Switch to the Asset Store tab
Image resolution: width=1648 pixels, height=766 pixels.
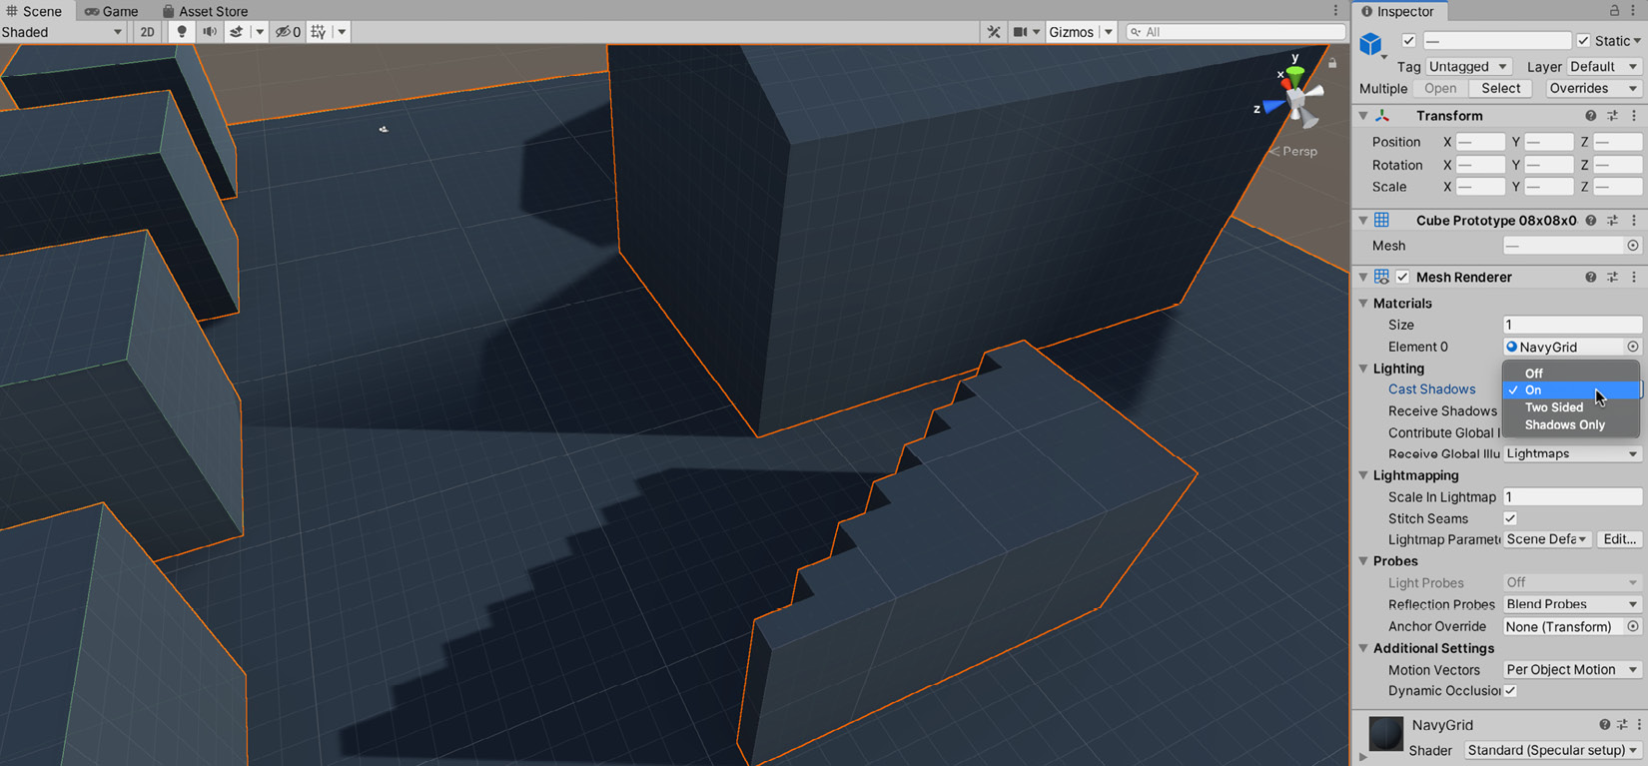coord(205,11)
